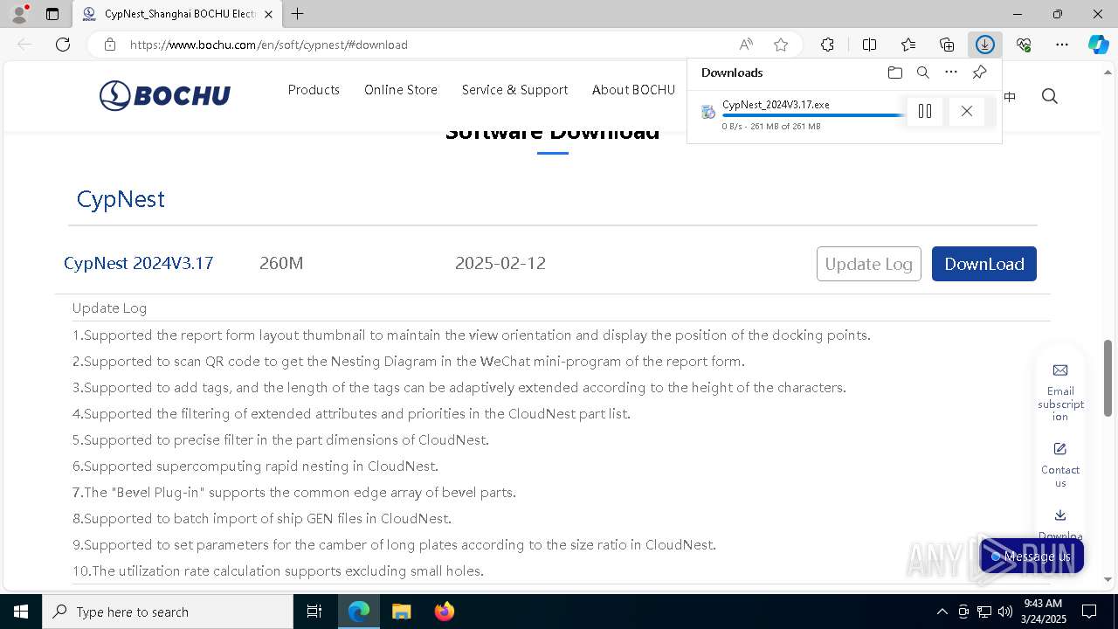Toggle Downloads toolbar button
The width and height of the screenshot is (1118, 629).
(985, 45)
